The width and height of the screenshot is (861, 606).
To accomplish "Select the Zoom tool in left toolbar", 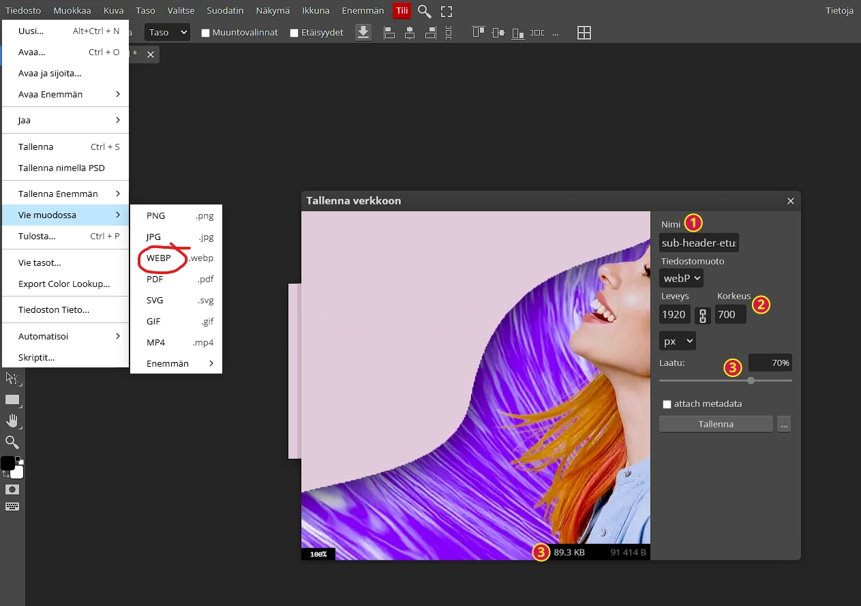I will click(12, 442).
